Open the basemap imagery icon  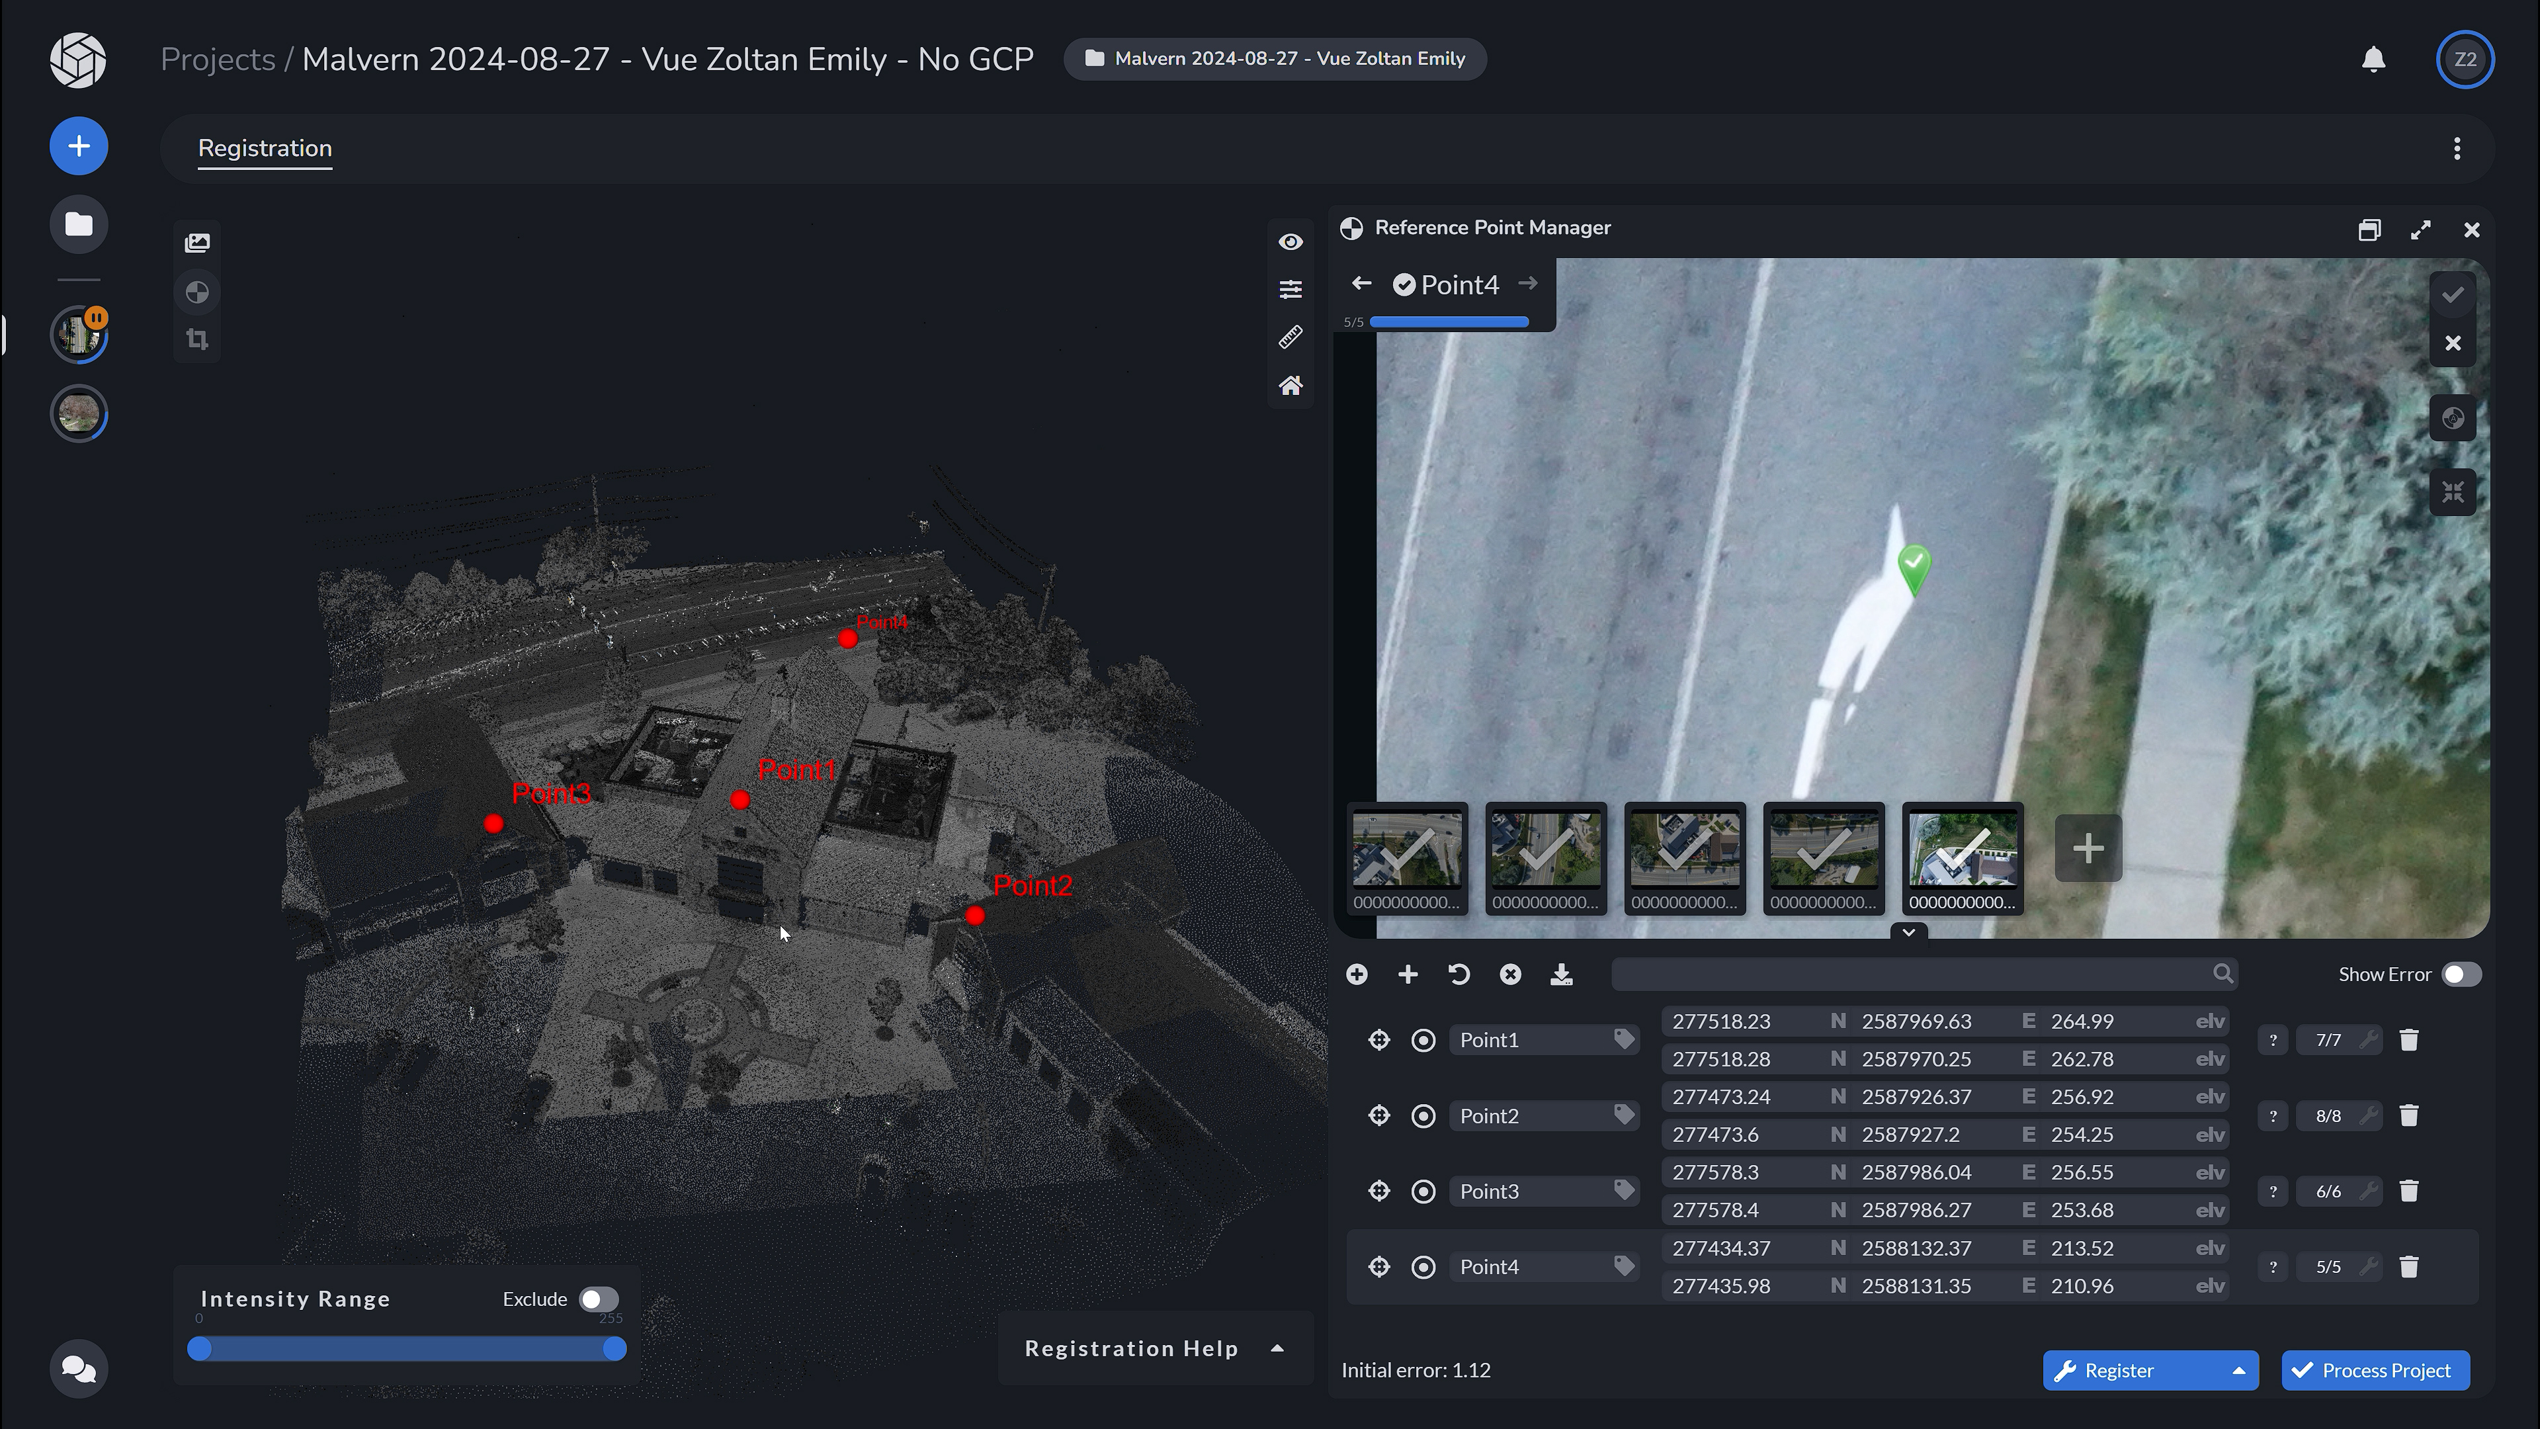click(197, 241)
